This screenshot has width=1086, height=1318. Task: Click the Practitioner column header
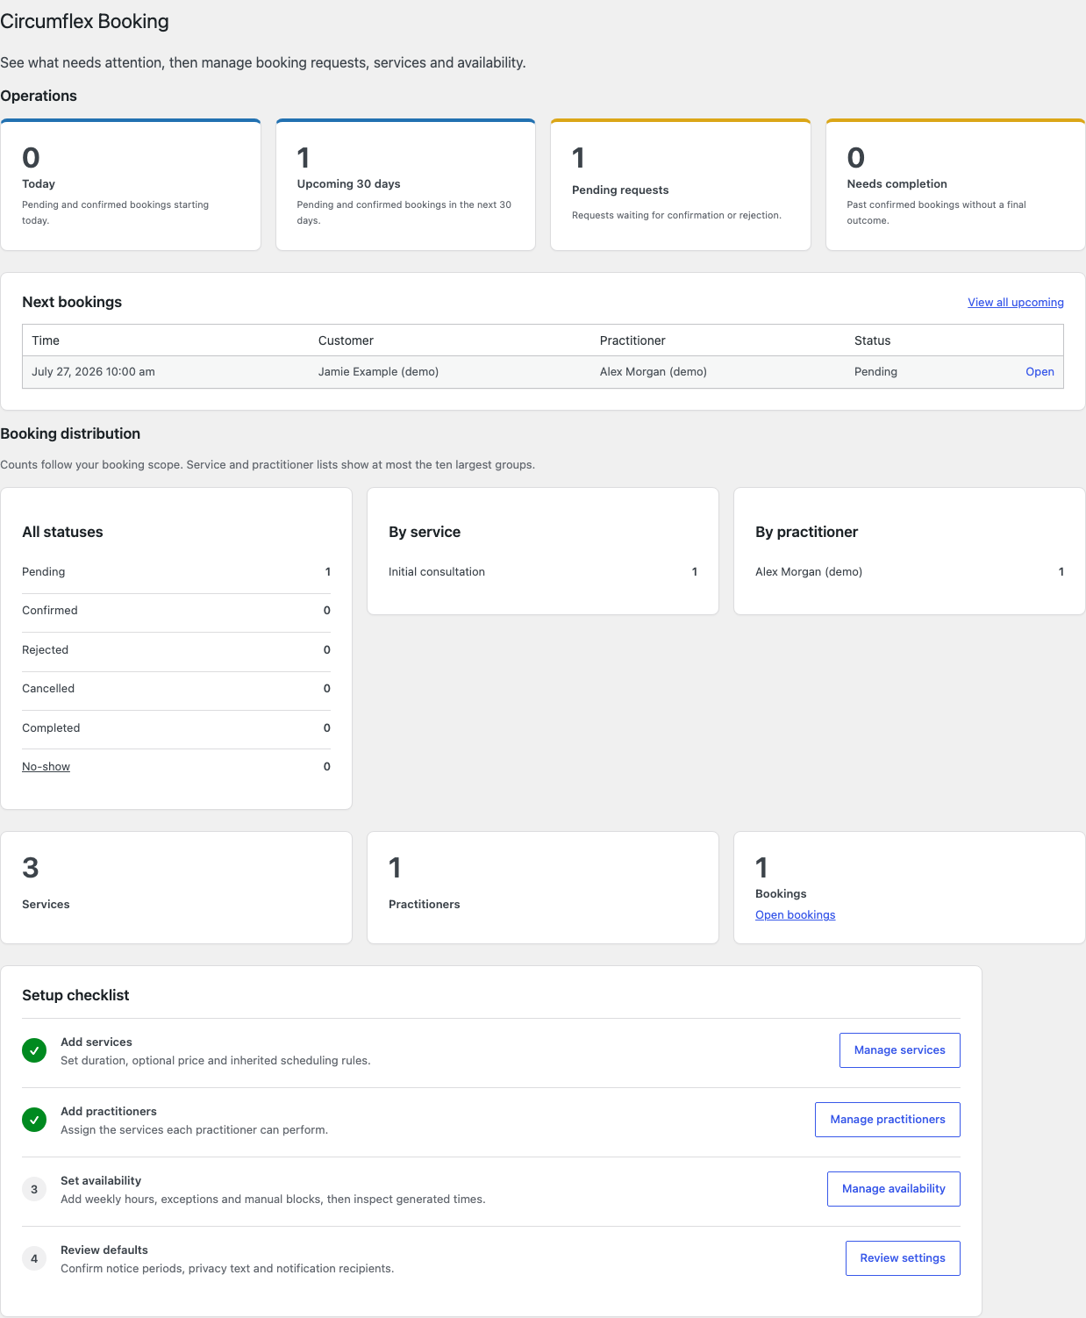[x=632, y=340]
